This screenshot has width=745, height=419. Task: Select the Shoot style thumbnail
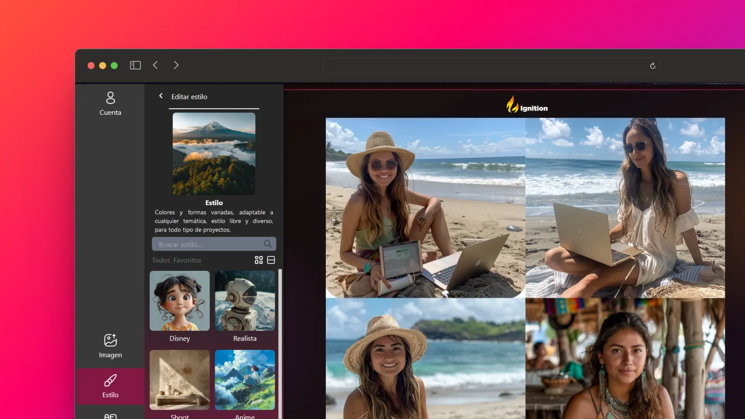pos(180,380)
